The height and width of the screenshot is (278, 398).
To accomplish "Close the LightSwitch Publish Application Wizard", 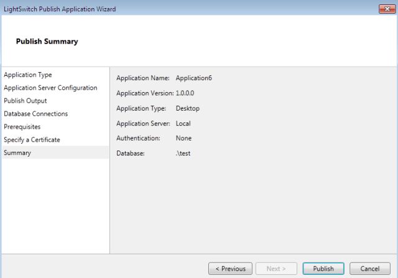I will pos(387,9).
